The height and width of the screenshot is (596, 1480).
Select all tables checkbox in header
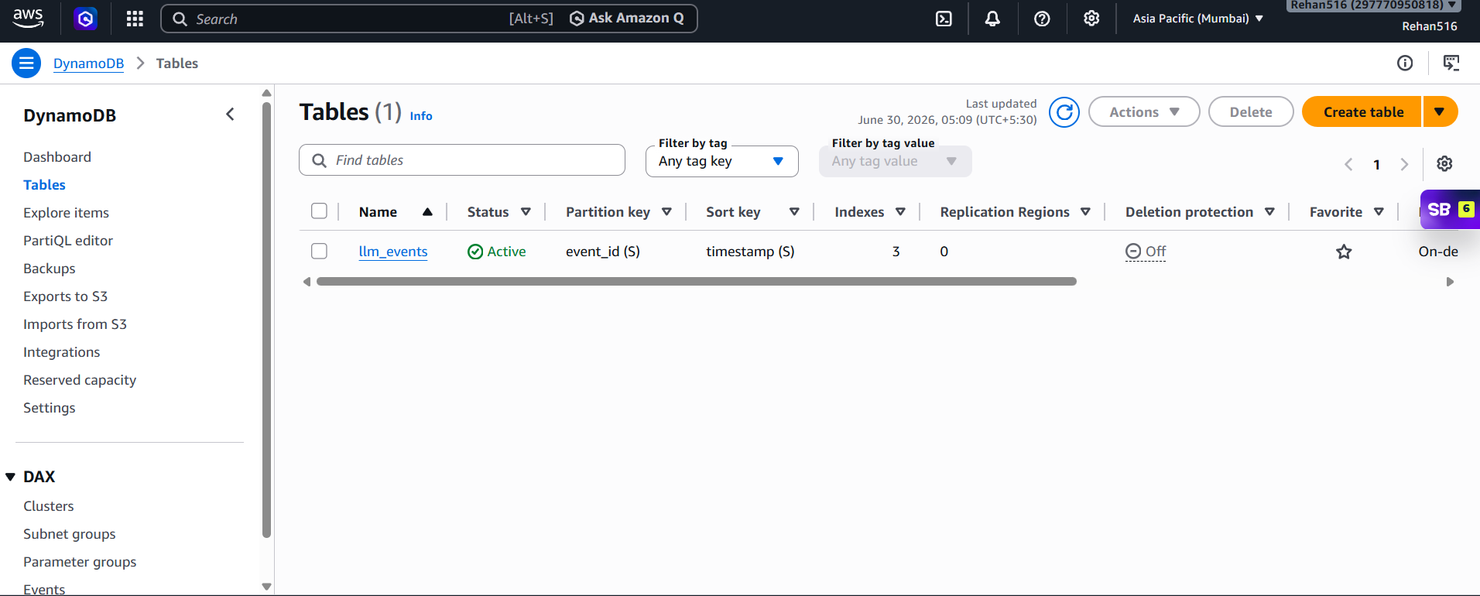[319, 211]
